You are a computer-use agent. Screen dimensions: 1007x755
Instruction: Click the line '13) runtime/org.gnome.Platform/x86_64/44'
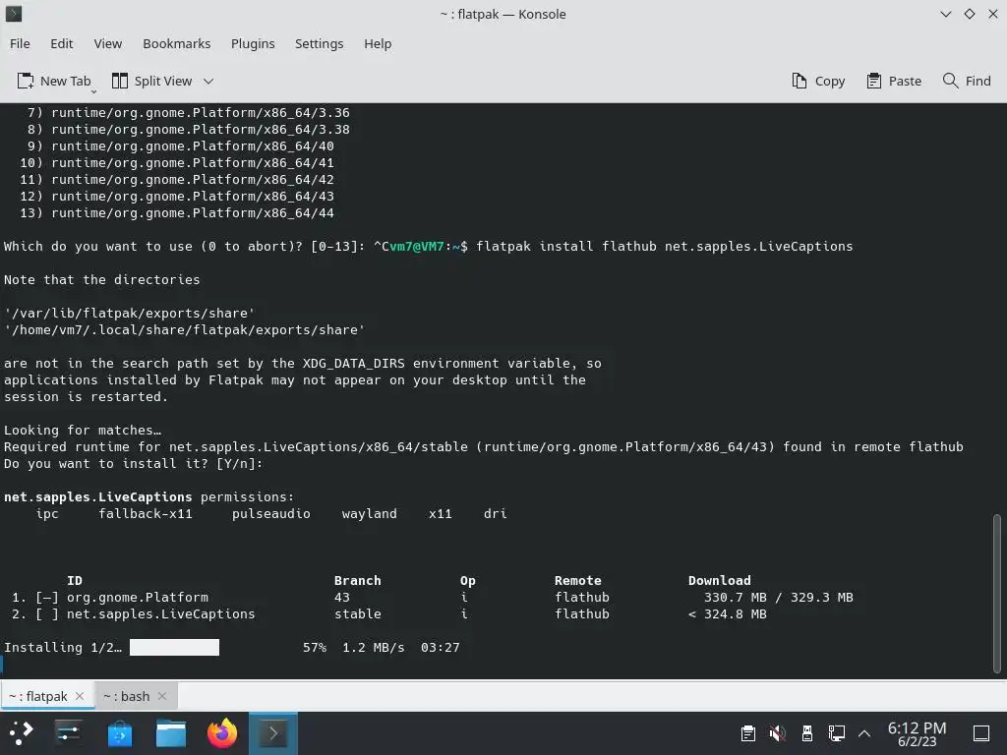pos(177,212)
